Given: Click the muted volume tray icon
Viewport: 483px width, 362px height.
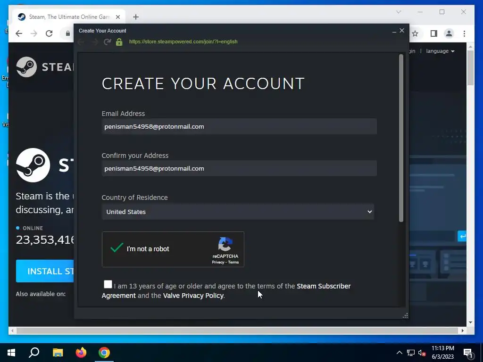Looking at the screenshot, I should (422, 353).
